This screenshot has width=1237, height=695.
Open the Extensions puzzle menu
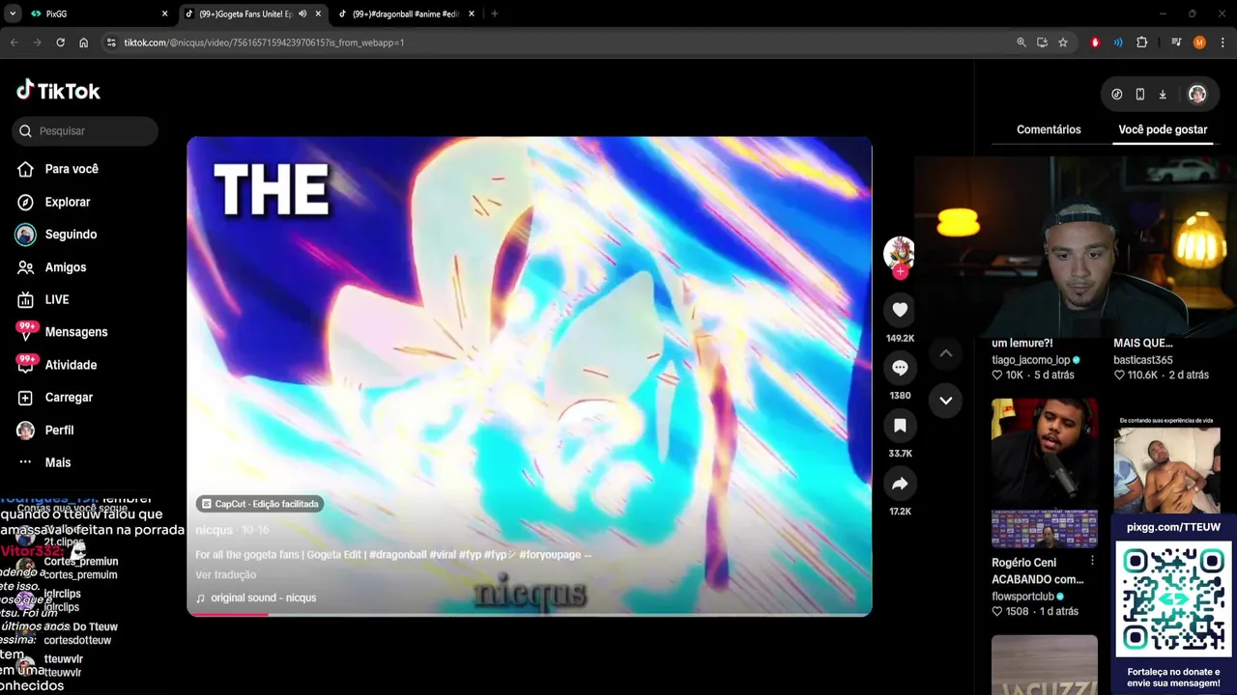click(1142, 42)
